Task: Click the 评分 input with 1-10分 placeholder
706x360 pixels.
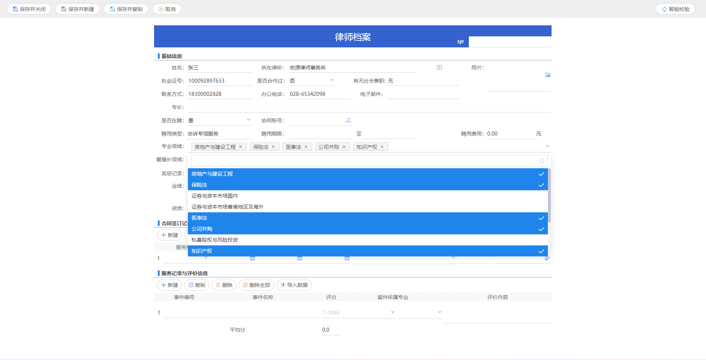Action: (x=331, y=313)
